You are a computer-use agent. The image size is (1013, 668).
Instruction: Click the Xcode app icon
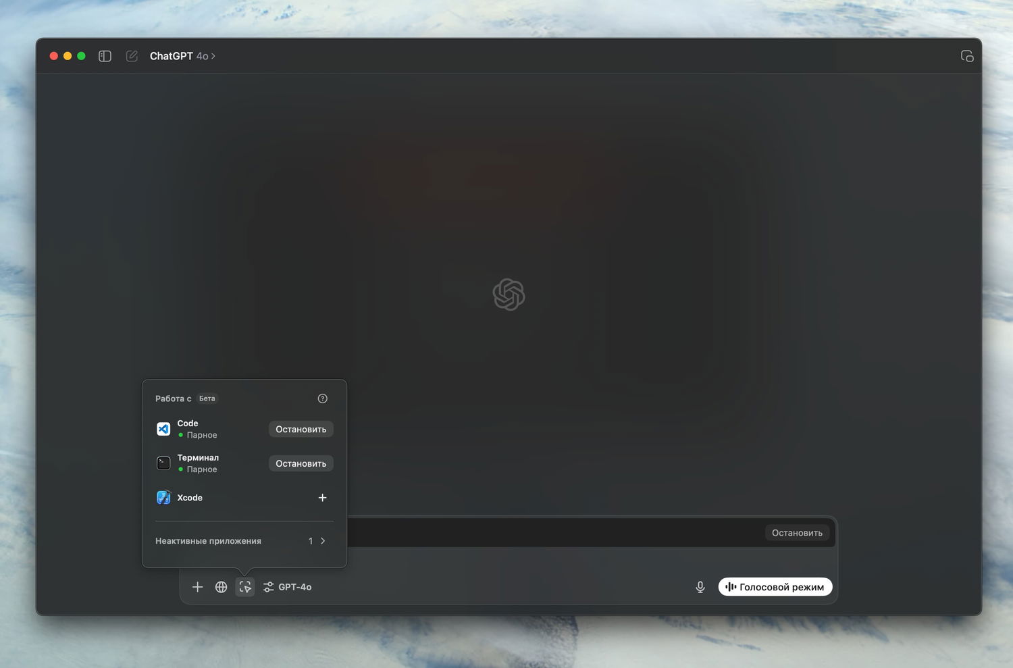(163, 498)
